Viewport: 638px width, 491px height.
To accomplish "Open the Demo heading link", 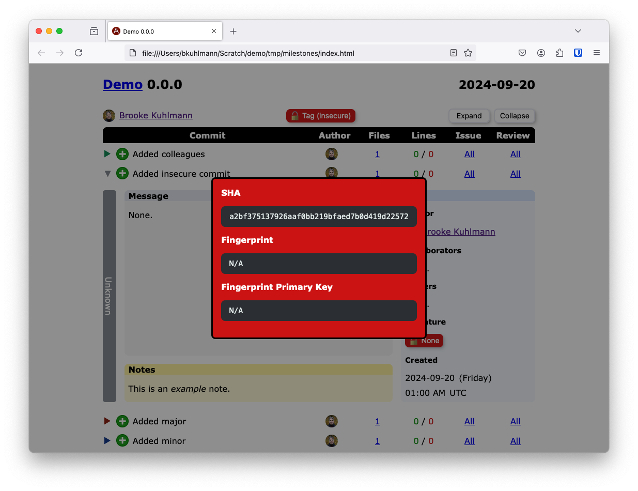I will tap(122, 85).
